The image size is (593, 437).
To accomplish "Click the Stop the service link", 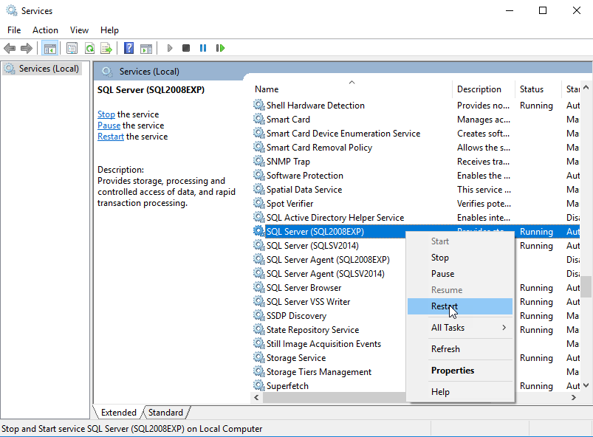I will tap(106, 114).
